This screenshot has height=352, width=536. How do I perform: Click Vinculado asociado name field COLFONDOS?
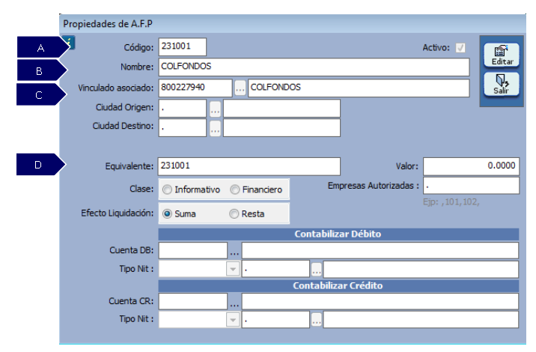(x=359, y=88)
